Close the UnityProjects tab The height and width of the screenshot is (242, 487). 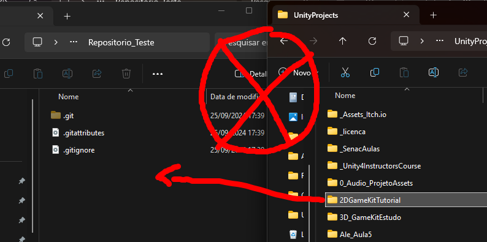pos(406,15)
